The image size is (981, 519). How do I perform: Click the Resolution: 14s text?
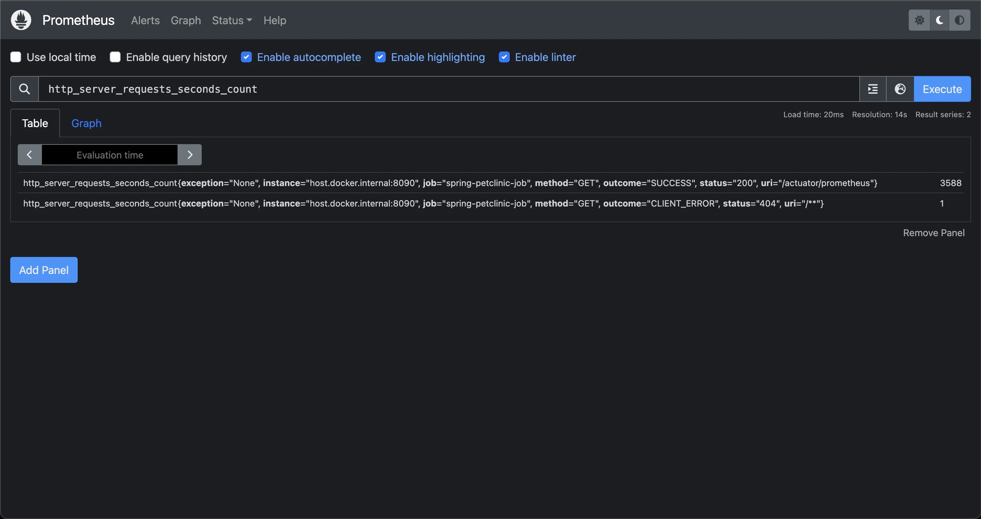click(x=879, y=115)
